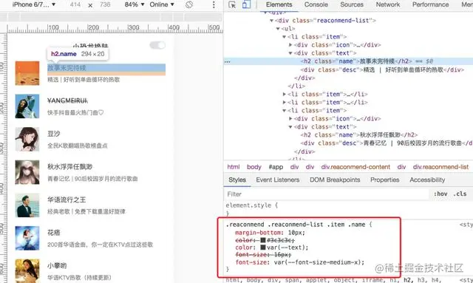
Task: Select the highlighted h2 class name line
Action: (x=348, y=61)
